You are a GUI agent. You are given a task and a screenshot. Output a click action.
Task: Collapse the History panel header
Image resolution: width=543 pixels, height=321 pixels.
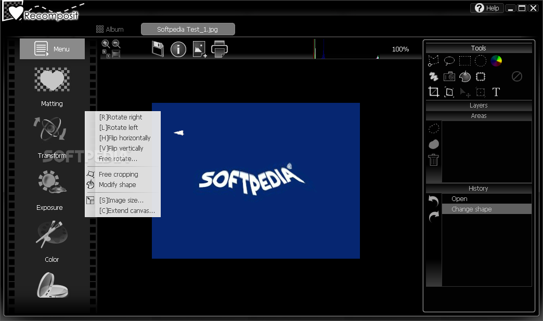tap(479, 189)
